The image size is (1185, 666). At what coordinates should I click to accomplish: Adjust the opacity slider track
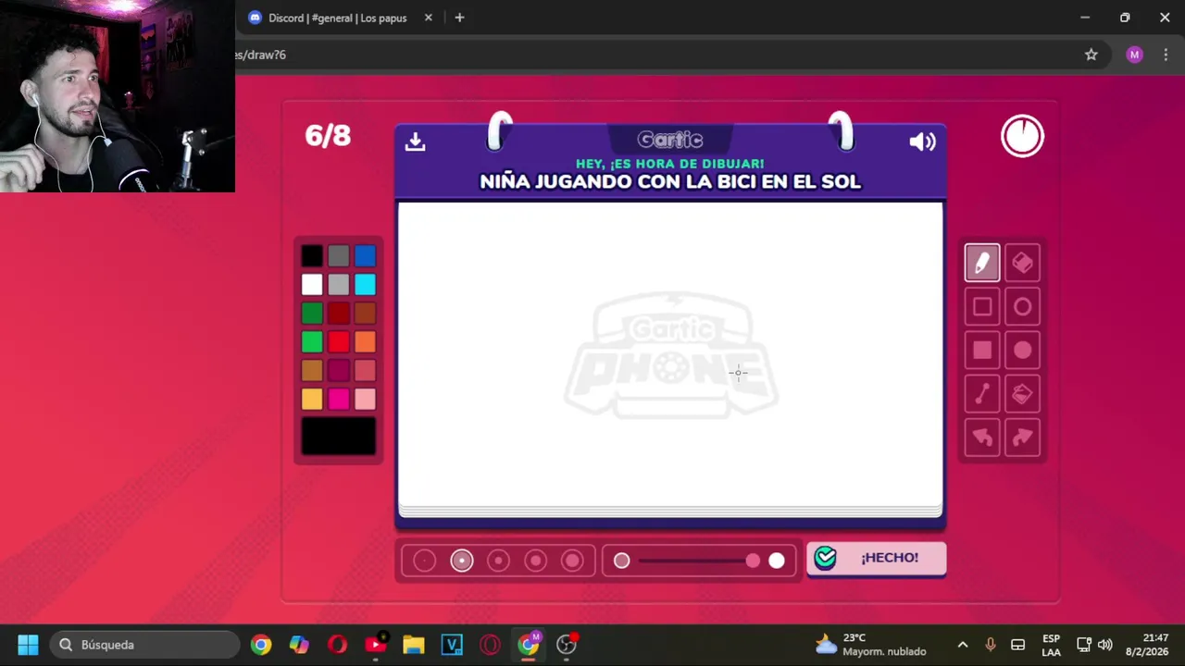pyautogui.click(x=699, y=561)
